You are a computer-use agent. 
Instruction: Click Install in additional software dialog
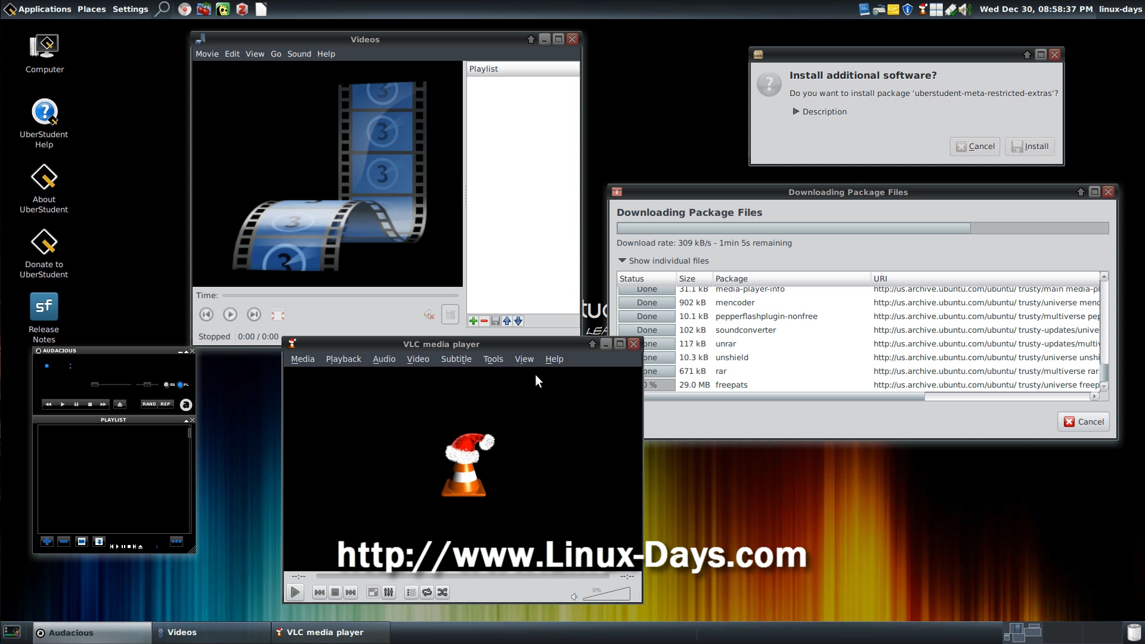[x=1030, y=146]
